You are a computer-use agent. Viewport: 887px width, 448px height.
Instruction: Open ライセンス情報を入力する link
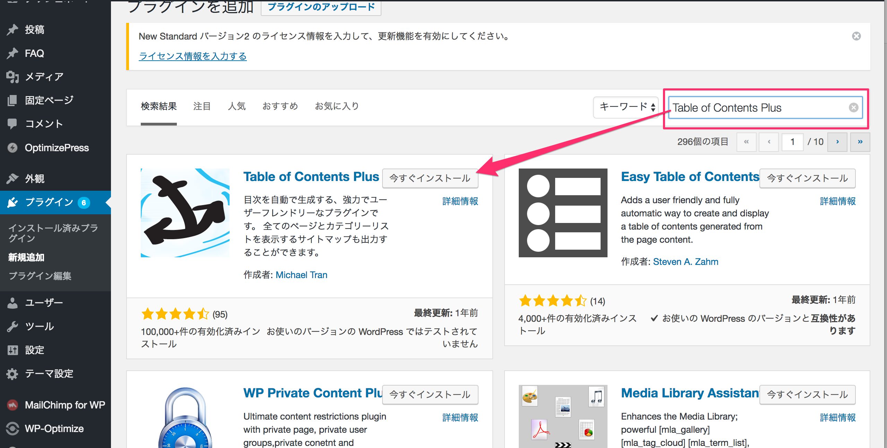[192, 56]
